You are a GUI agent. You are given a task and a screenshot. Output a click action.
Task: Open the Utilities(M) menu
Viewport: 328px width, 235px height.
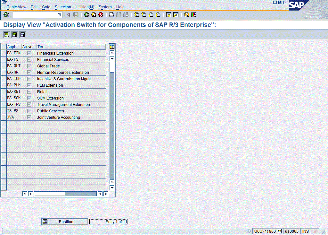tap(85, 7)
